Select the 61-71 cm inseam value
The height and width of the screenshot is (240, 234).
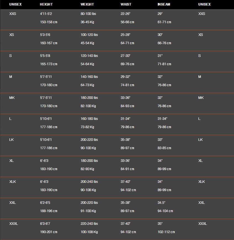coord(164,22)
